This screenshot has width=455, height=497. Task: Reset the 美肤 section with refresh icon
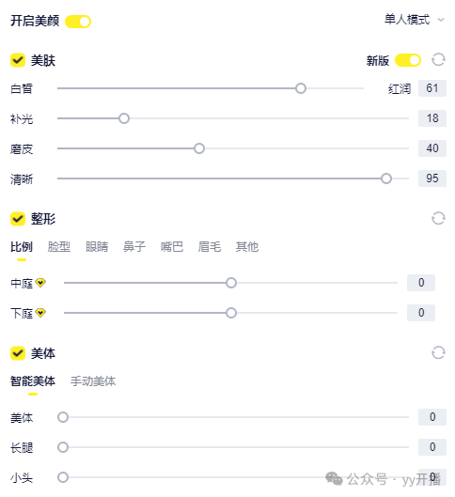(438, 59)
